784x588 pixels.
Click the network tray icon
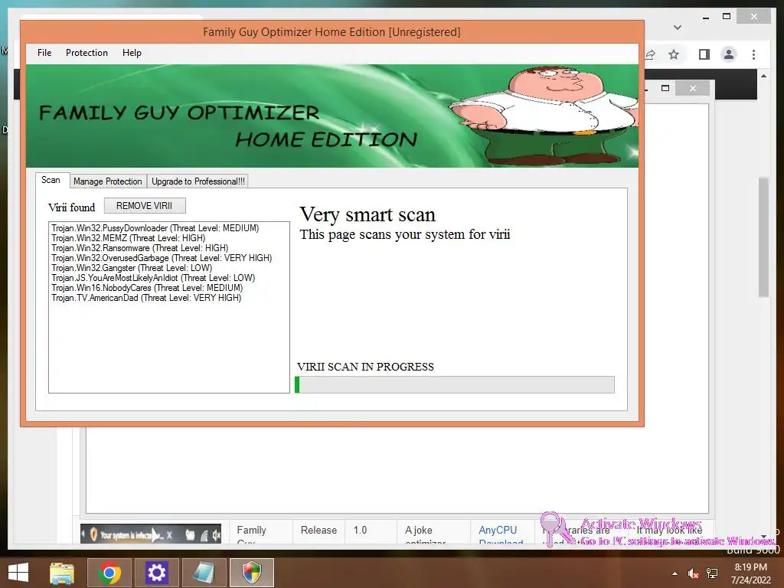click(712, 573)
